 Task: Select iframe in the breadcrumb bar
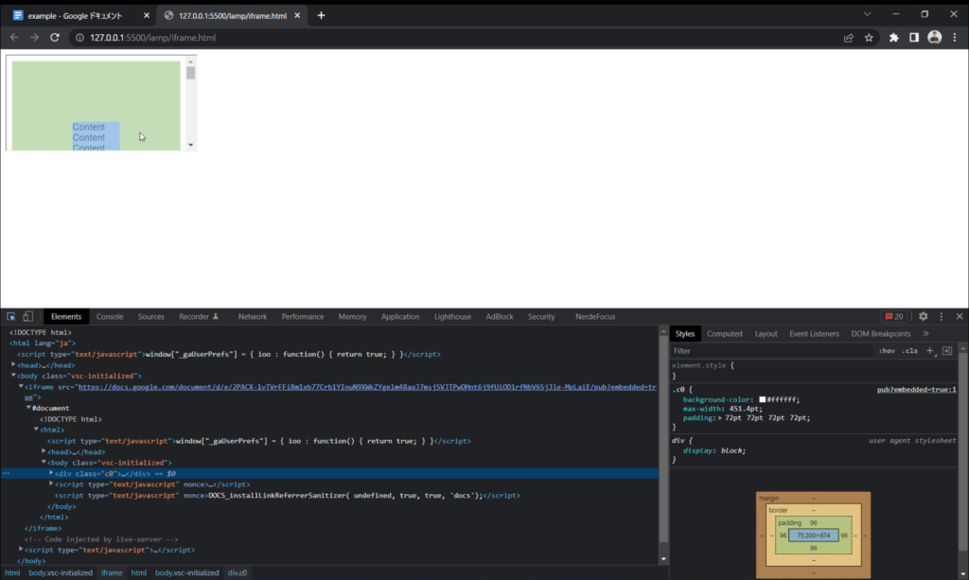(x=112, y=572)
